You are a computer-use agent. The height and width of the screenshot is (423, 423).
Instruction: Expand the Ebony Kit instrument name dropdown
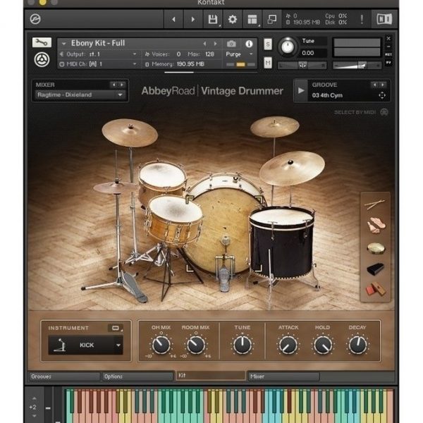(x=63, y=44)
